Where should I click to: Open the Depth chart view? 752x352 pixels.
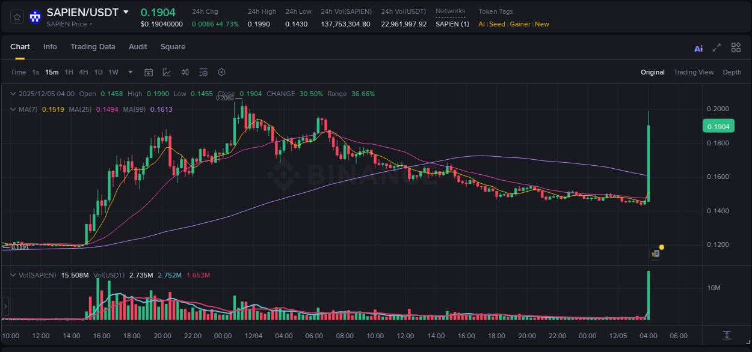[732, 72]
